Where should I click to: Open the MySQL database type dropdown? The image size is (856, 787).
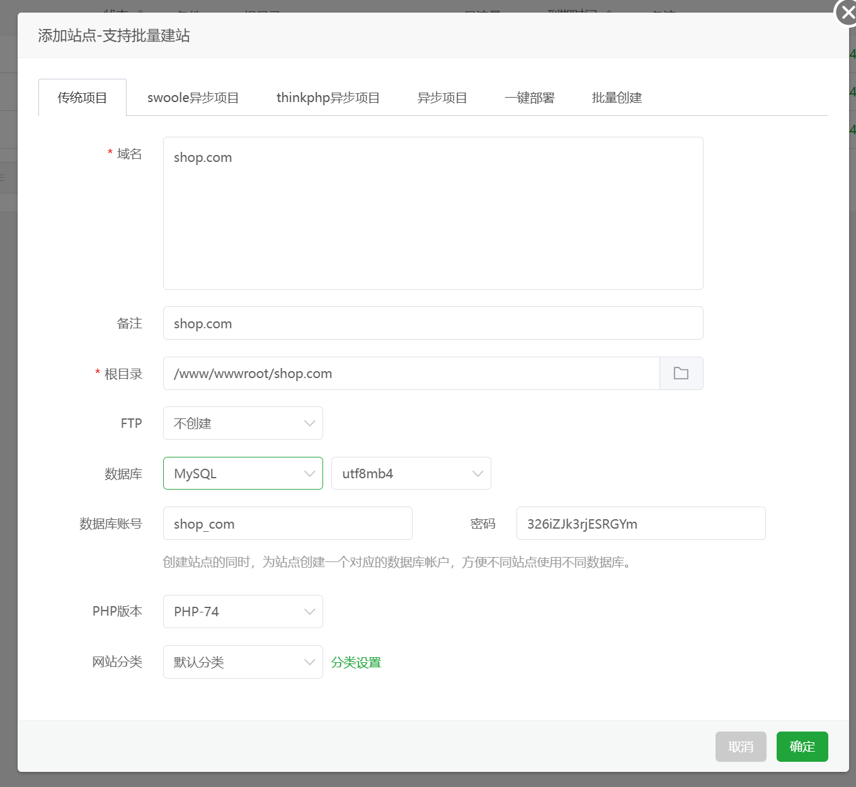click(243, 473)
